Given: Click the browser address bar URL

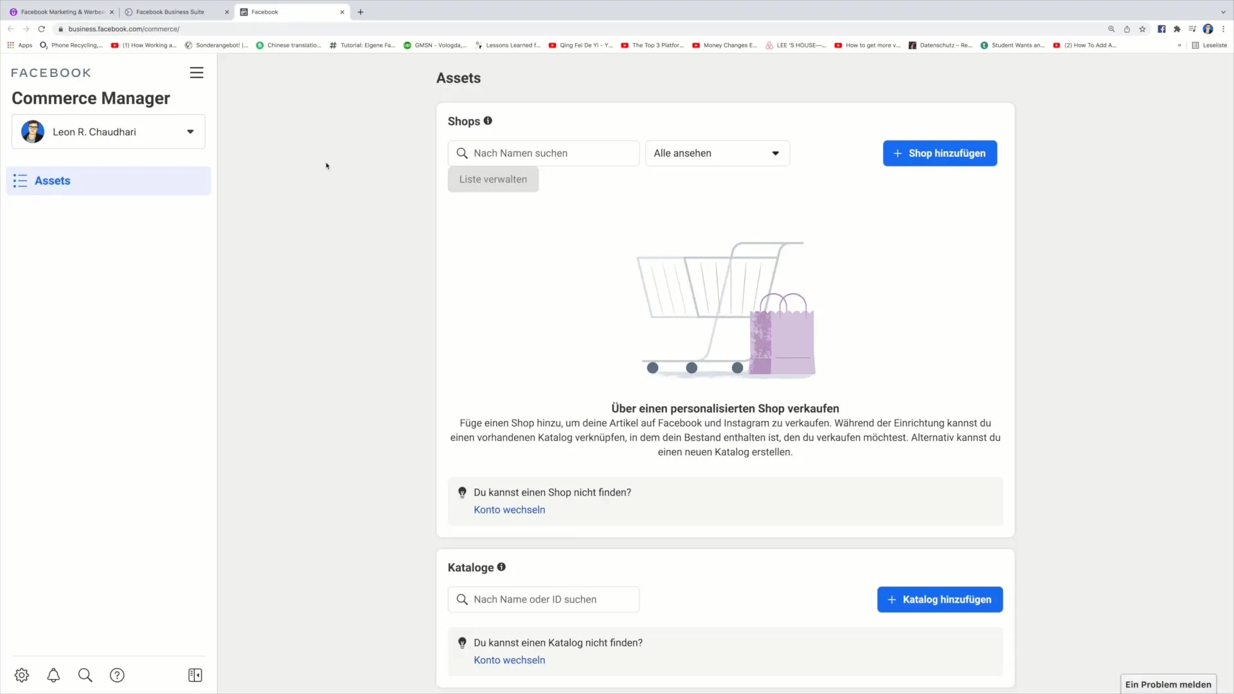Looking at the screenshot, I should point(124,29).
